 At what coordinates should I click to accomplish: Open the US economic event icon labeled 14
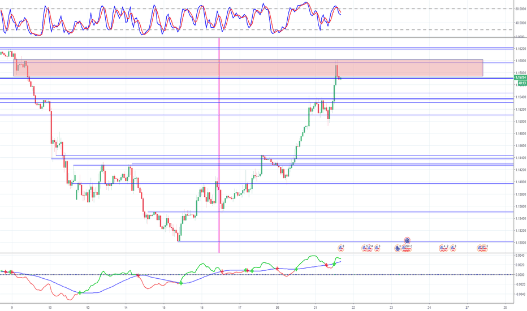[369, 248]
